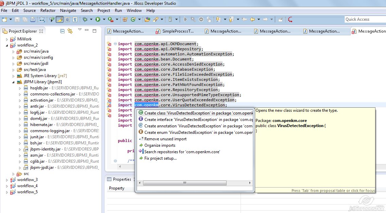Switch to the SimpleProcessT... editor tab
This screenshot has height=213, width=386.
[x=178, y=31]
